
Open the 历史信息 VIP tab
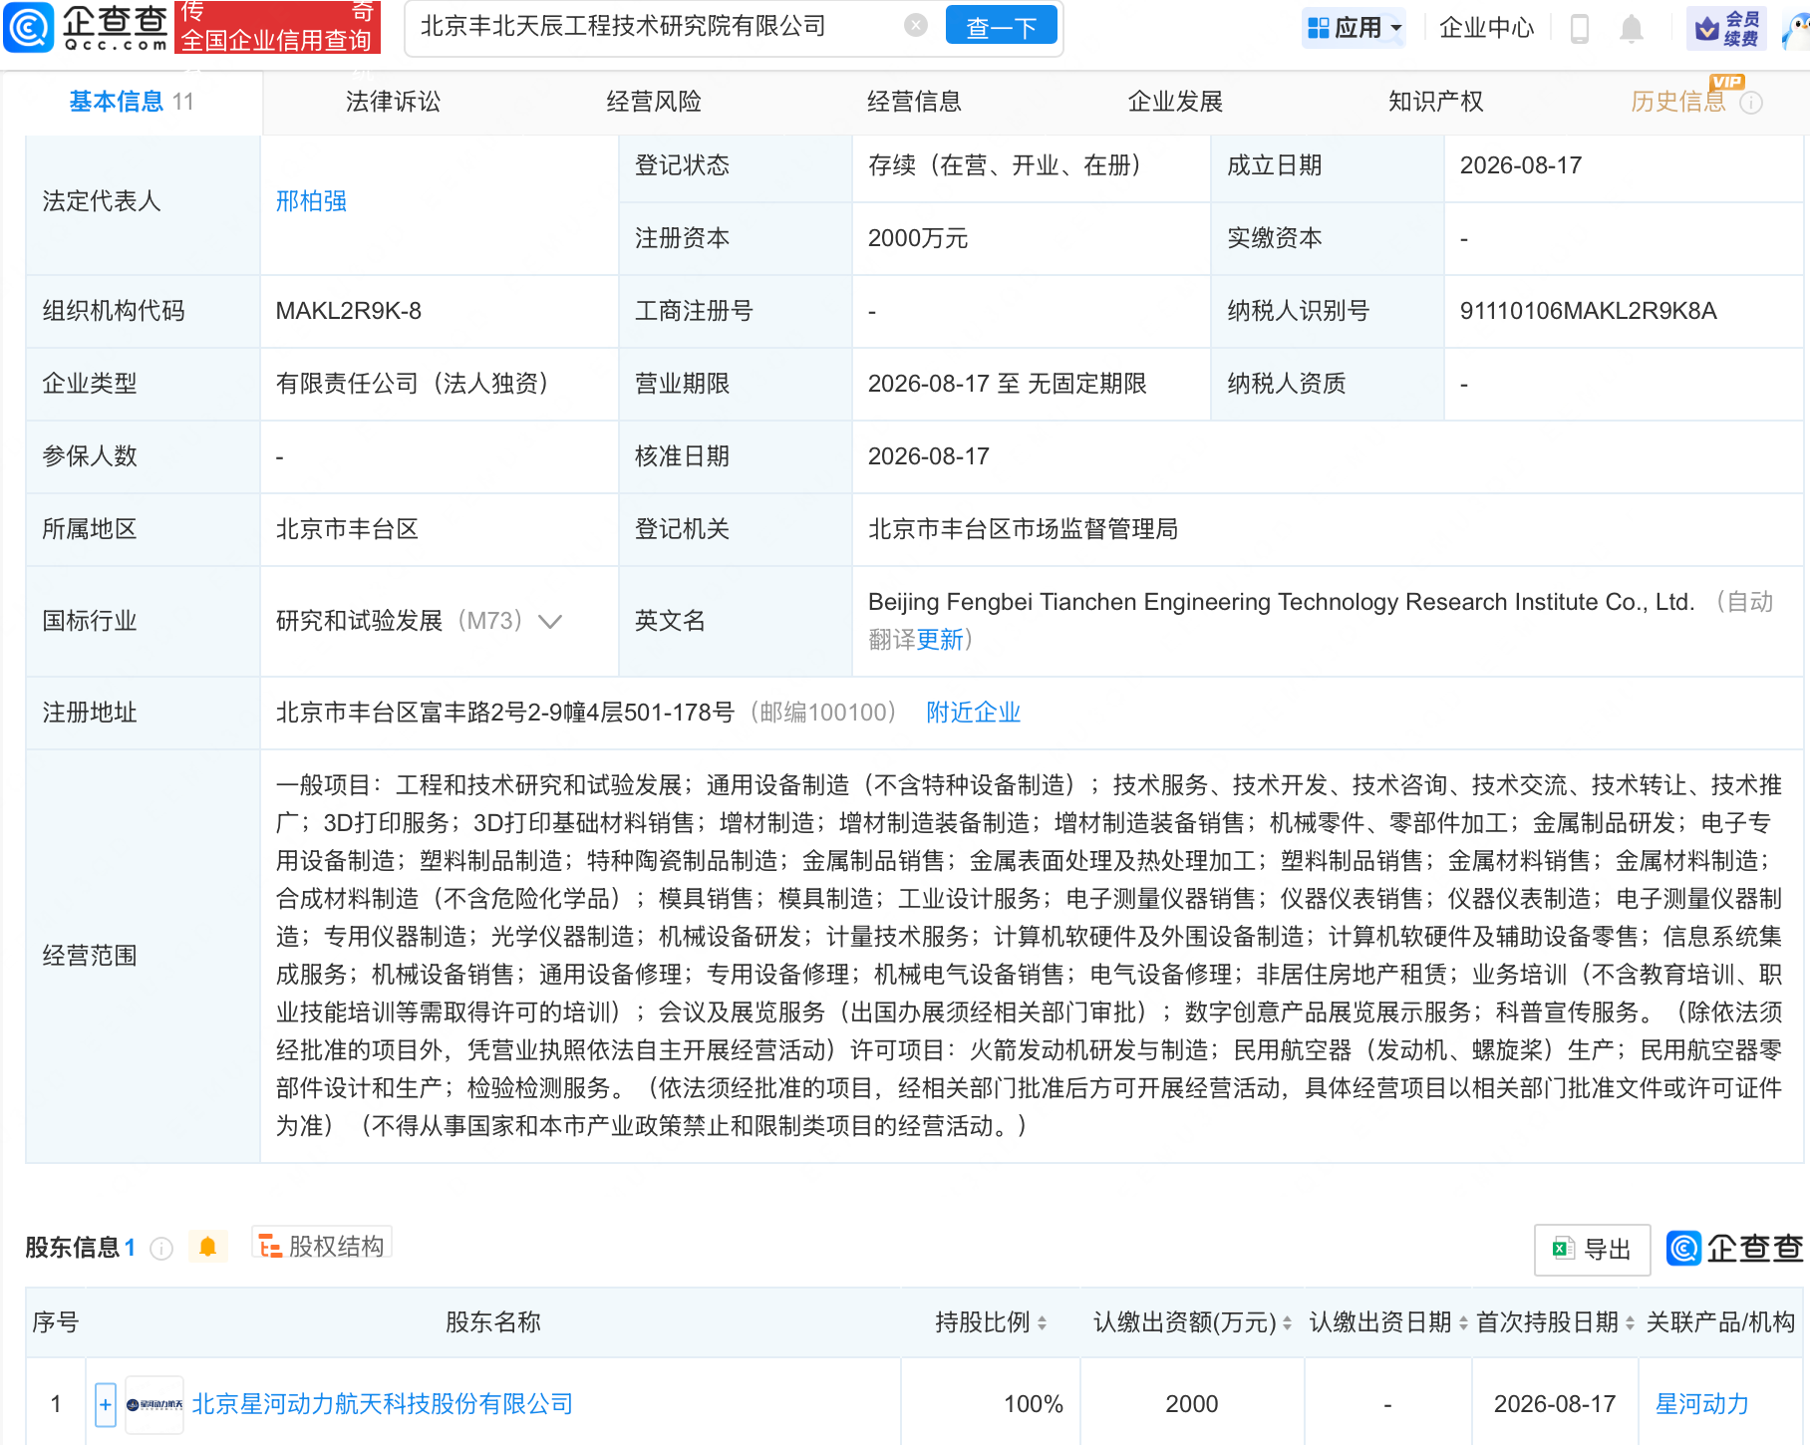(x=1678, y=102)
